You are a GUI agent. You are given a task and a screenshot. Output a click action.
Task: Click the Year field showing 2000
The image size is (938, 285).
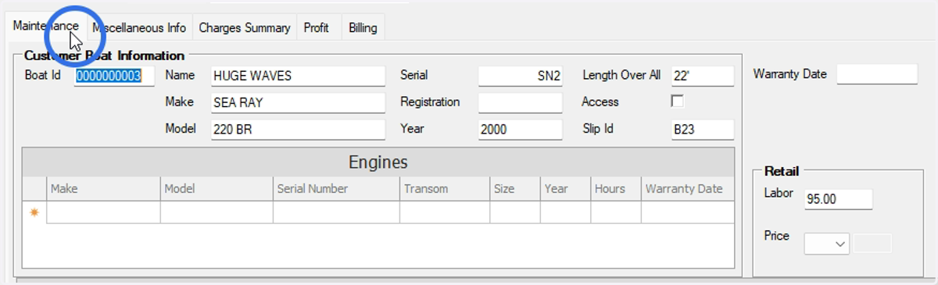521,130
